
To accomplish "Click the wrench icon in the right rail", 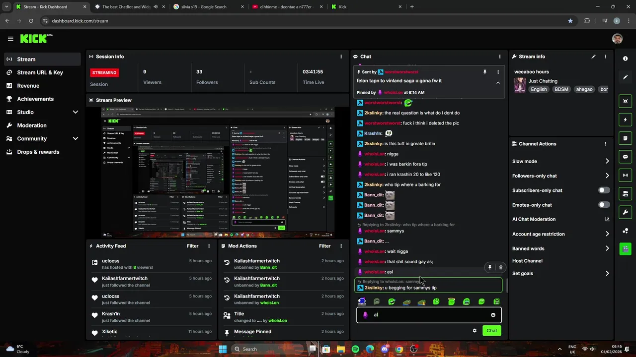I will pos(625,212).
